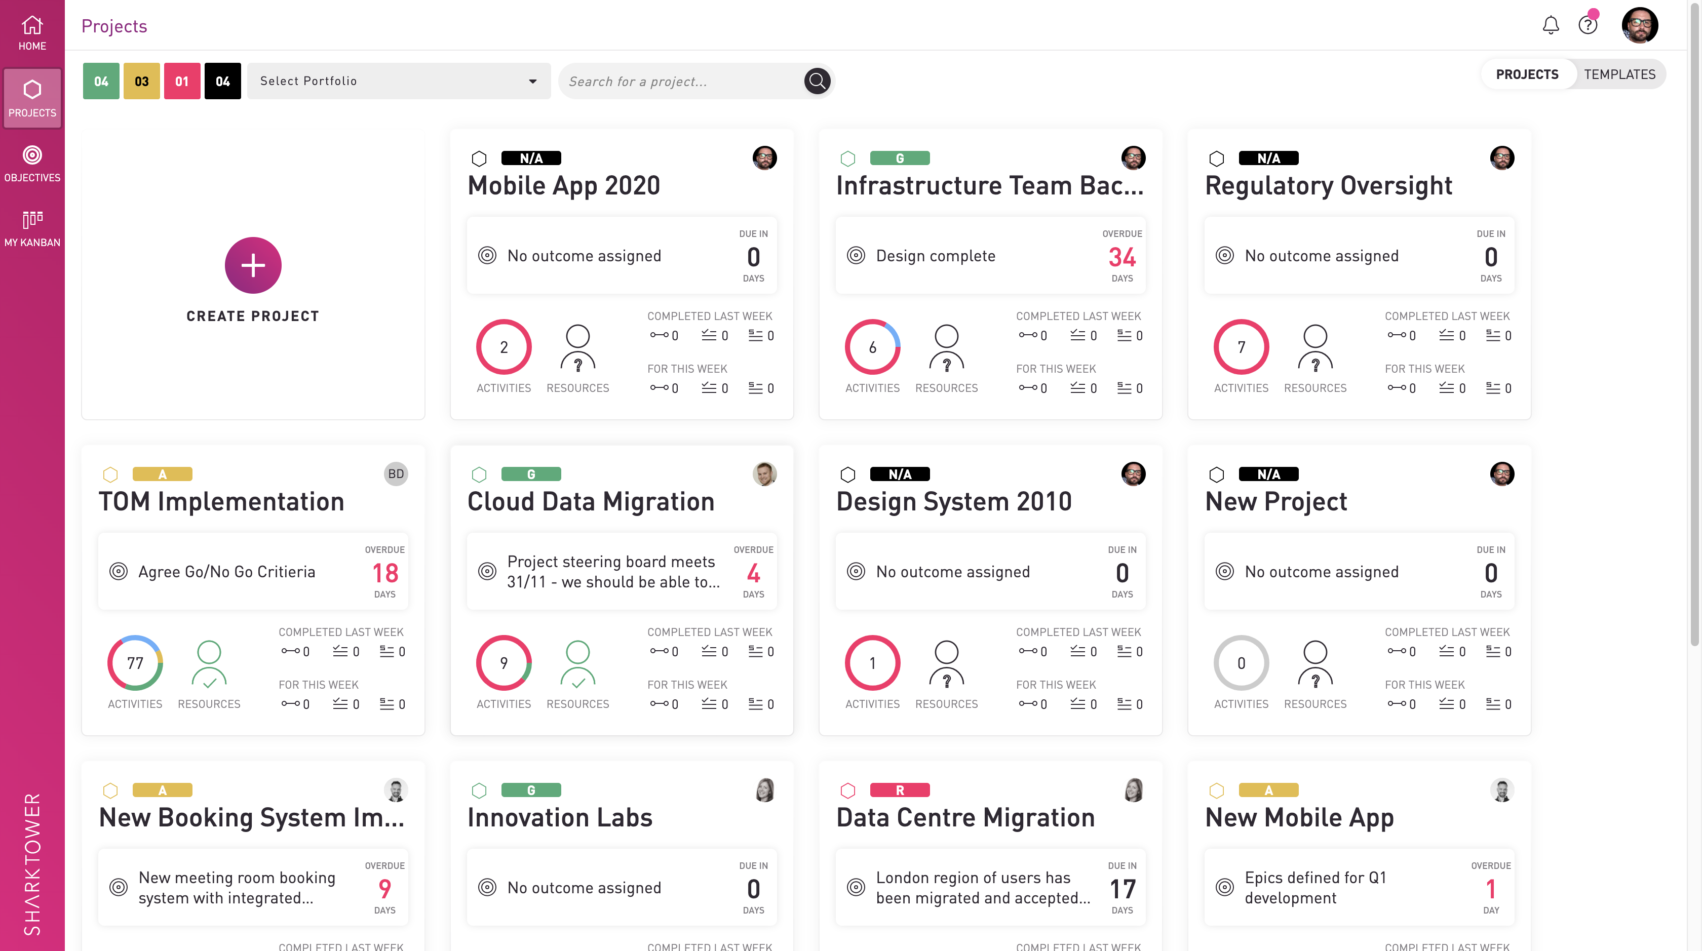1702x951 pixels.
Task: Select the Projects tab
Action: 1526,74
